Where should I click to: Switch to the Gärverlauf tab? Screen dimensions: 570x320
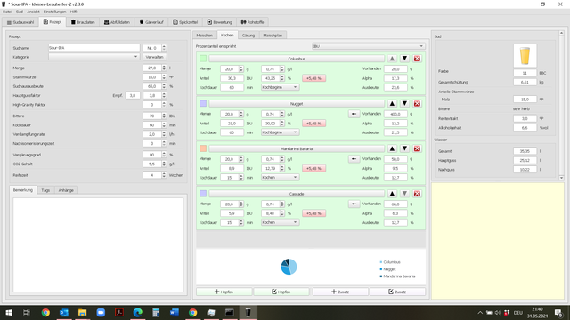[x=151, y=22]
